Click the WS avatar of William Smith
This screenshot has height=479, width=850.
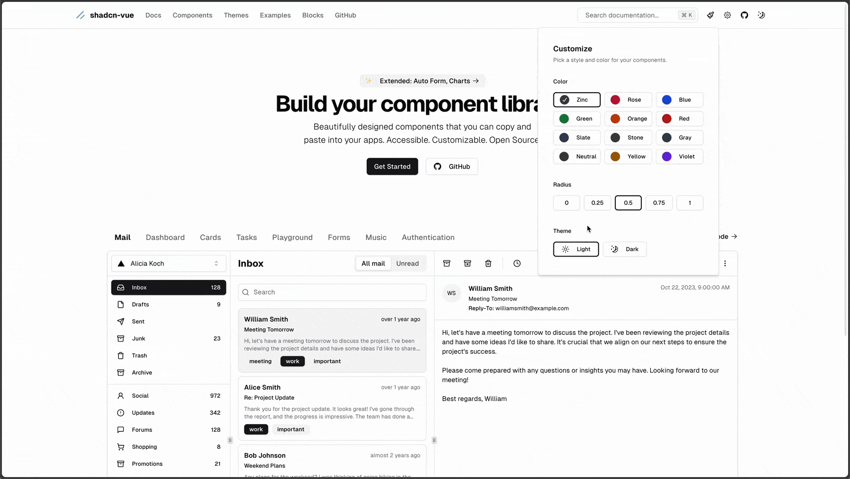451,293
